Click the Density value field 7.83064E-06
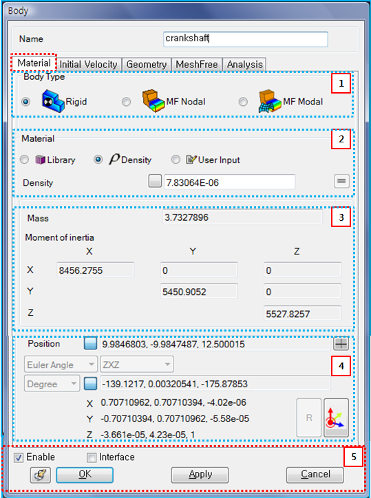The height and width of the screenshot is (498, 371). [230, 182]
